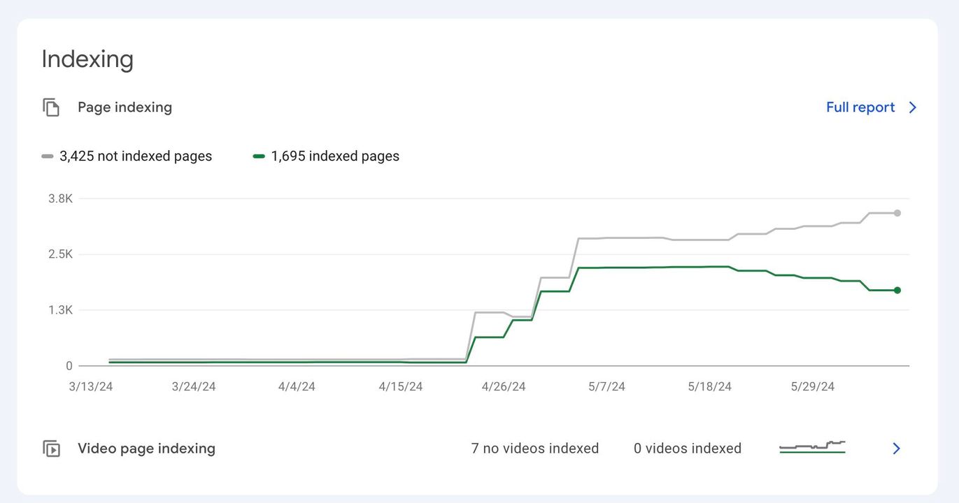The image size is (959, 503).
Task: Click the Indexing section heading
Action: pyautogui.click(x=87, y=59)
